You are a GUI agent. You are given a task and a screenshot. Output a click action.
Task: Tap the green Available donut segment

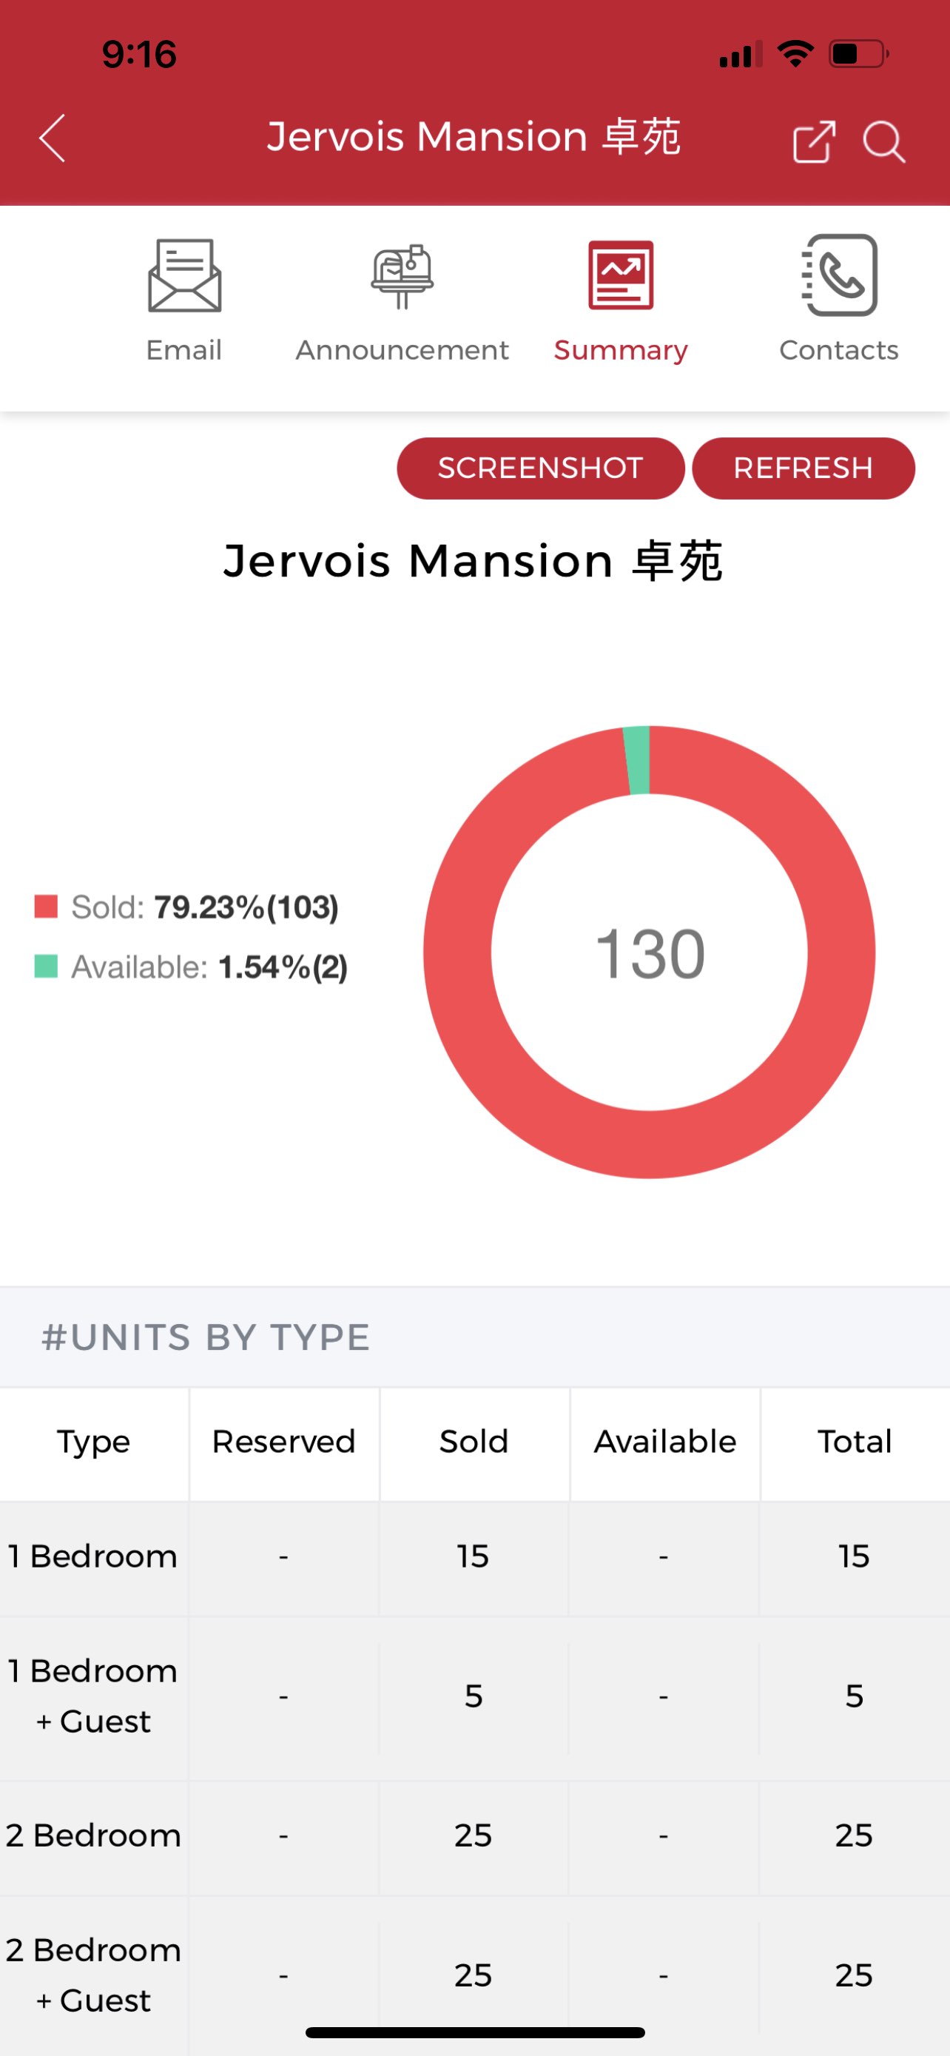637,760
